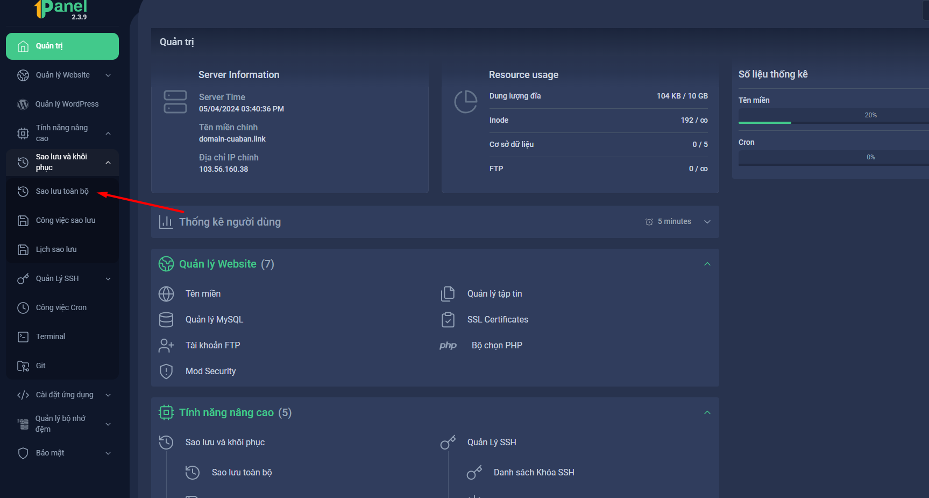The image size is (929, 498).
Task: Expand the Bảo mật sidebar chevron
Action: coord(108,453)
